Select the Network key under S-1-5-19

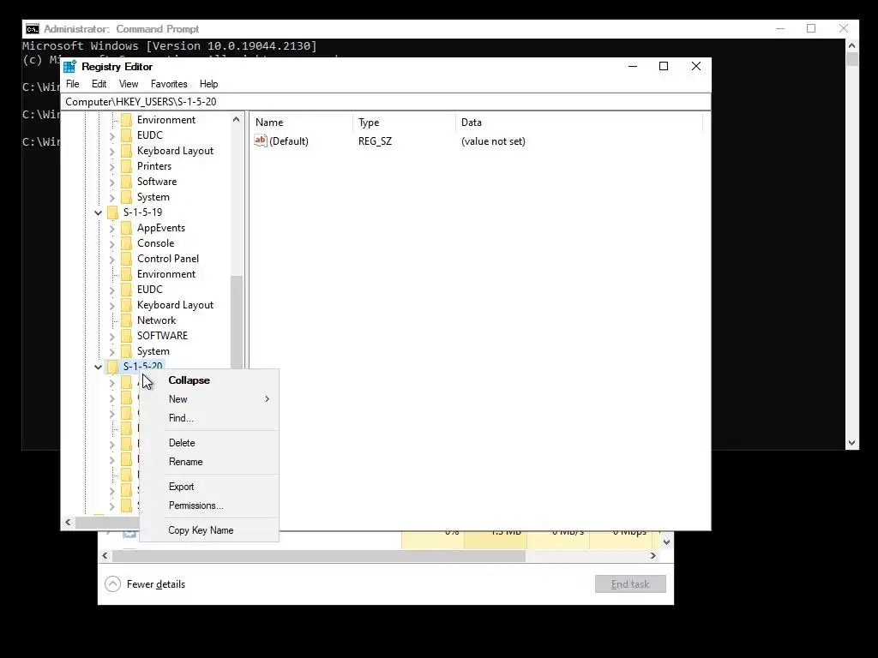pyautogui.click(x=156, y=320)
